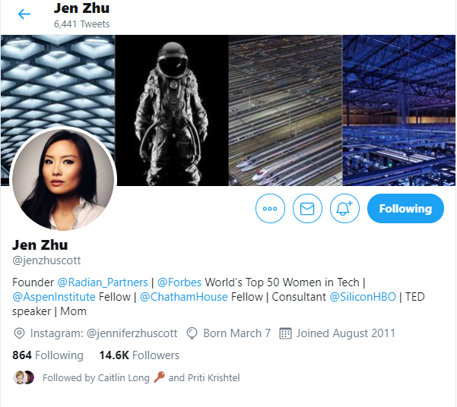This screenshot has height=407, width=457.
Task: Click the birthday balloon icon
Action: [192, 333]
